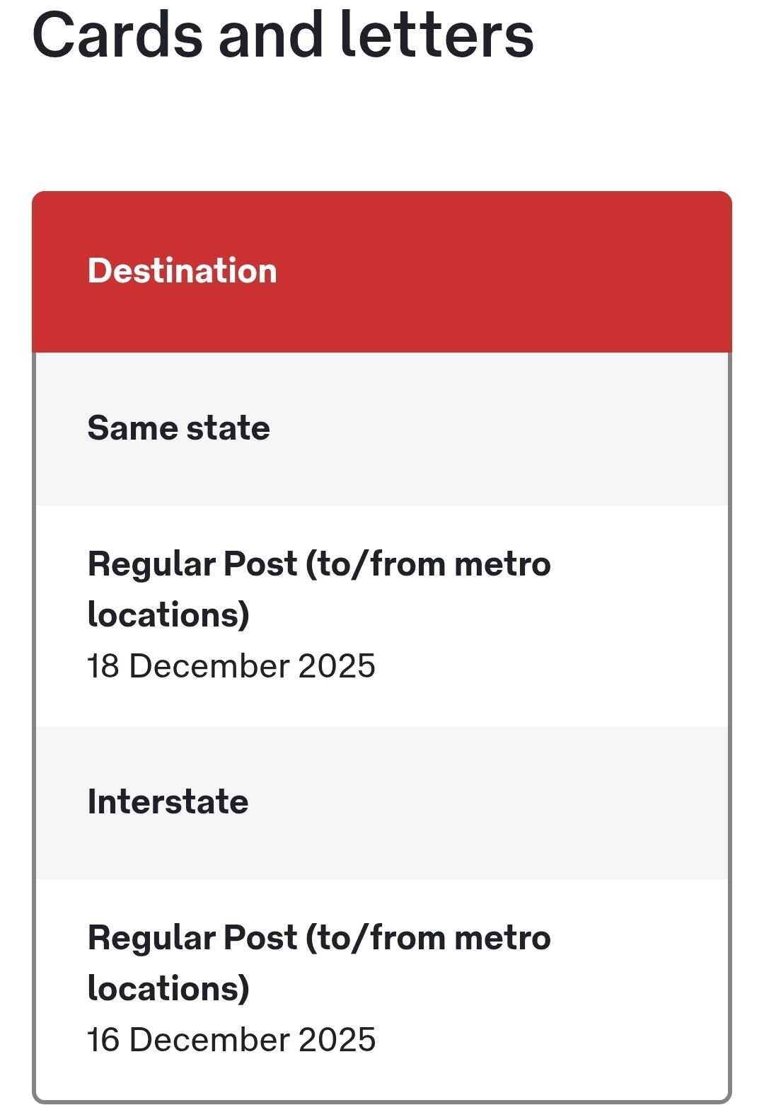Click "December" in the interstate send date
Screen dimensions: 764x1110
tap(209, 1040)
